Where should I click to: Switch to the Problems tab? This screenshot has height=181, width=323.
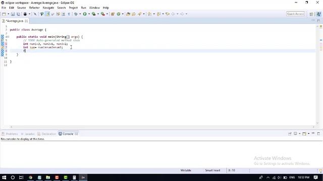click(x=10, y=134)
